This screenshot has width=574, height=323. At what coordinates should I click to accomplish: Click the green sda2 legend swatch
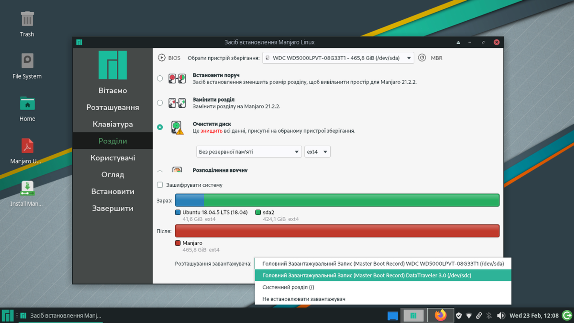click(x=258, y=212)
